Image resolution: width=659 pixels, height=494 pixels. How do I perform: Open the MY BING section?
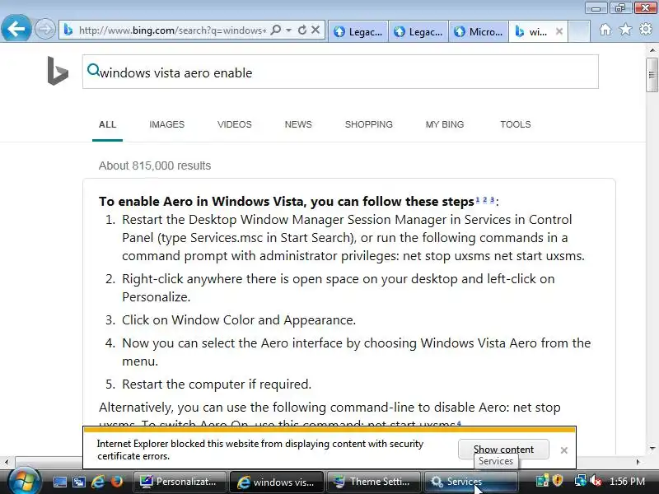445,124
